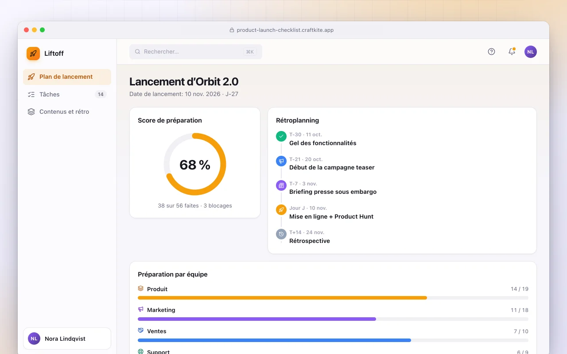Viewport: 567px width, 354px height.
Task: Open the Tâches menu item
Action: point(67,94)
